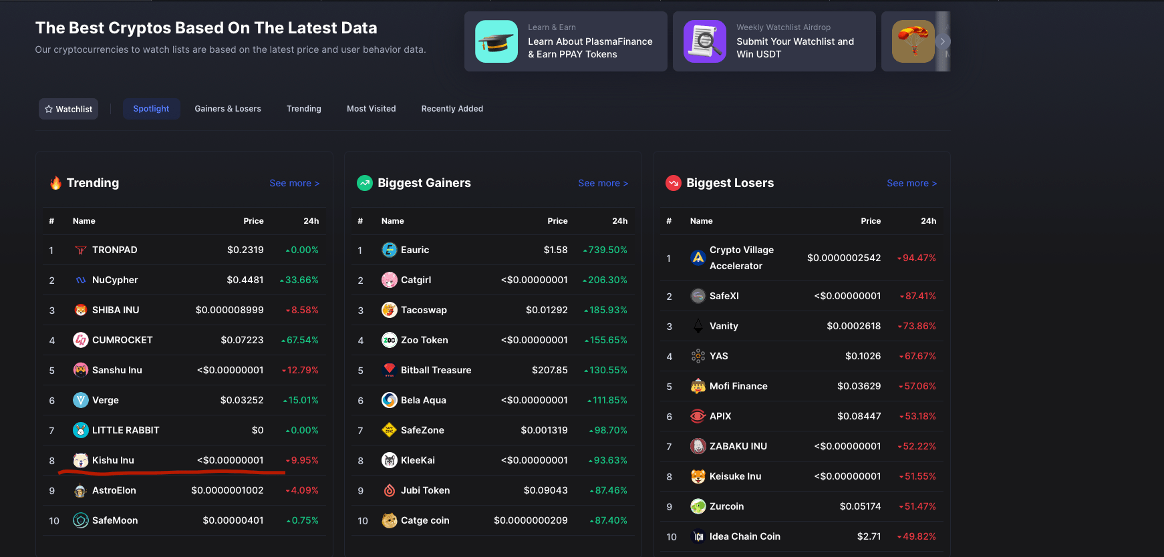Click Jubi Token 87.46% change
1164x557 pixels.
coord(608,490)
